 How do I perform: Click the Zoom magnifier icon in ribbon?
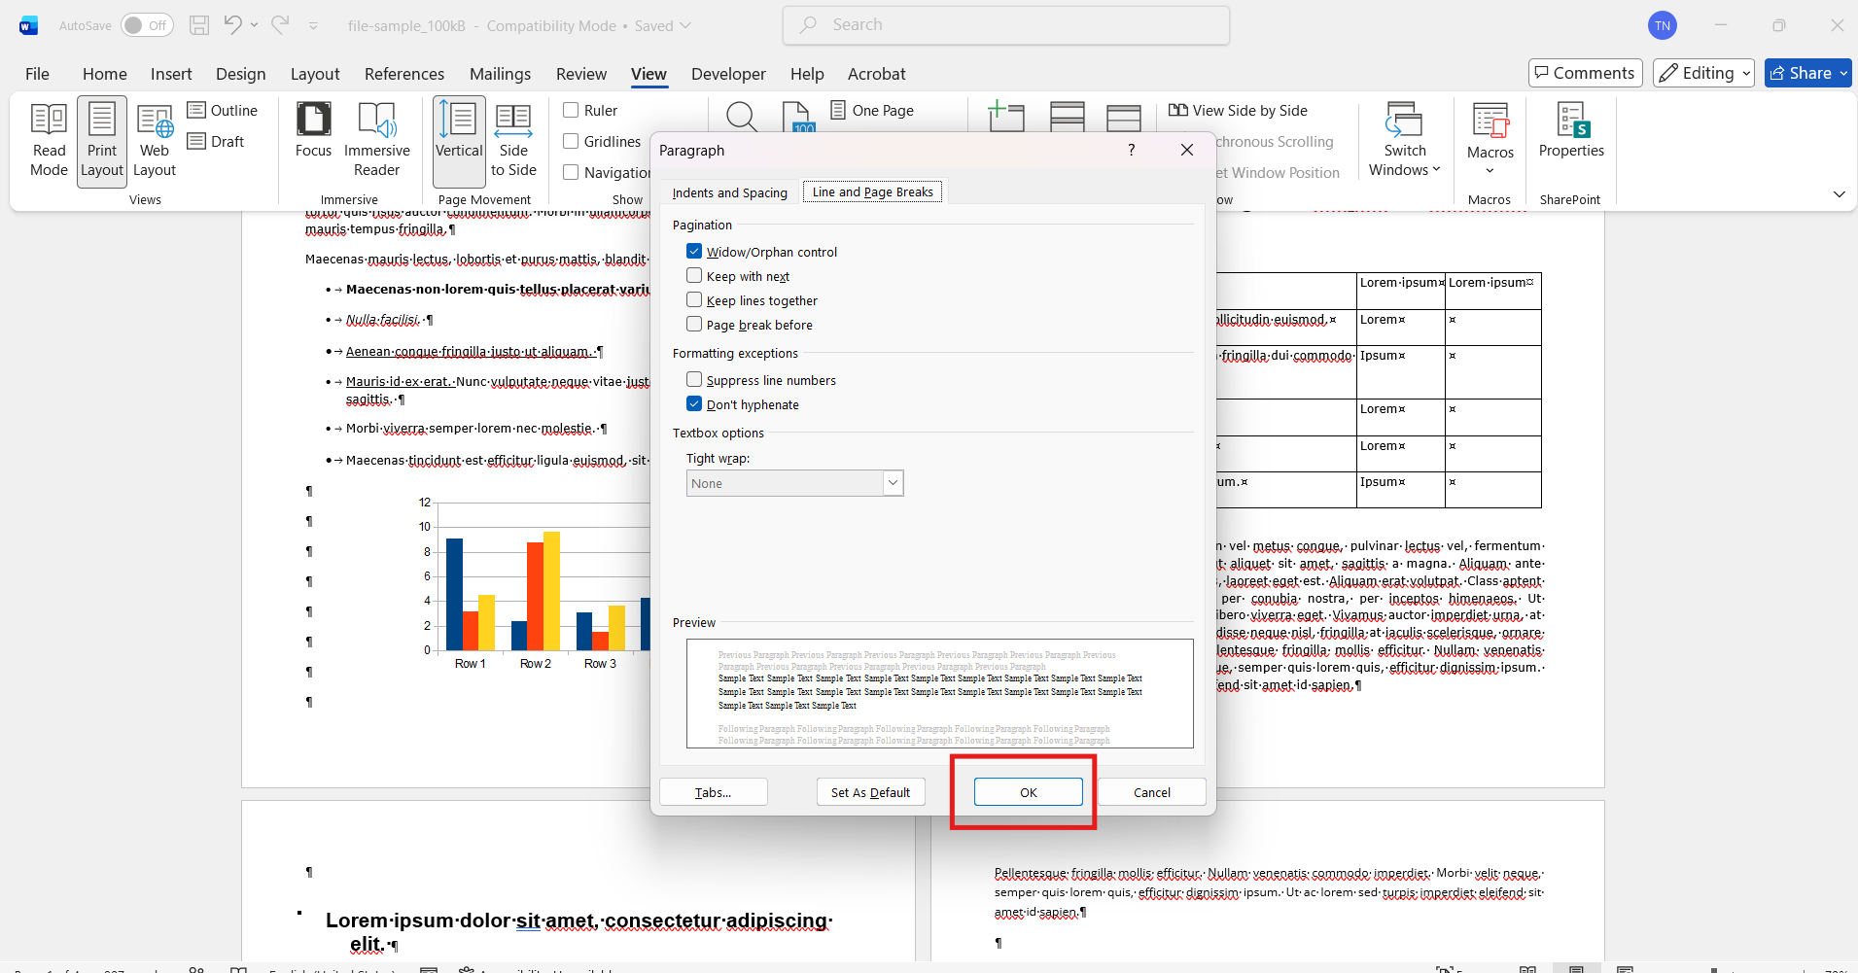[742, 118]
